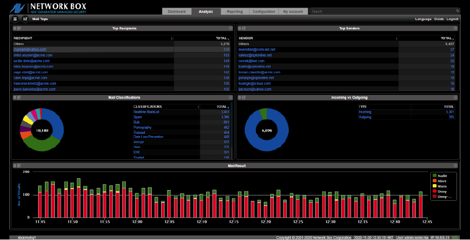Image resolution: width=470 pixels, height=240 pixels.
Task: Open the Reporting tab
Action: coord(235,11)
